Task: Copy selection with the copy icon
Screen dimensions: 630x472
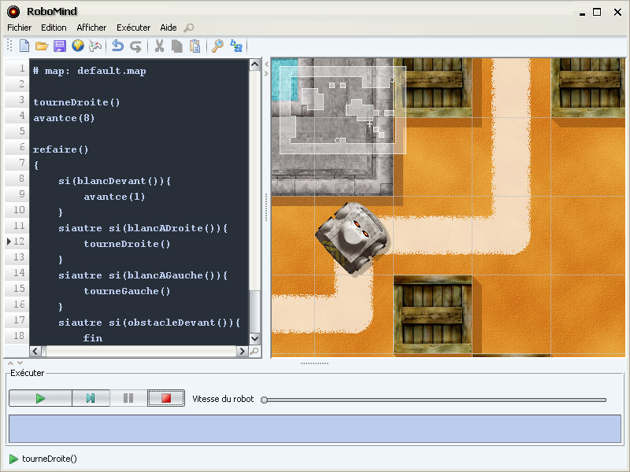Action: tap(177, 46)
